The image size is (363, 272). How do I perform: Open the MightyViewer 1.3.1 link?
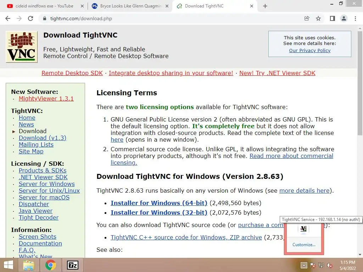tap(46, 98)
